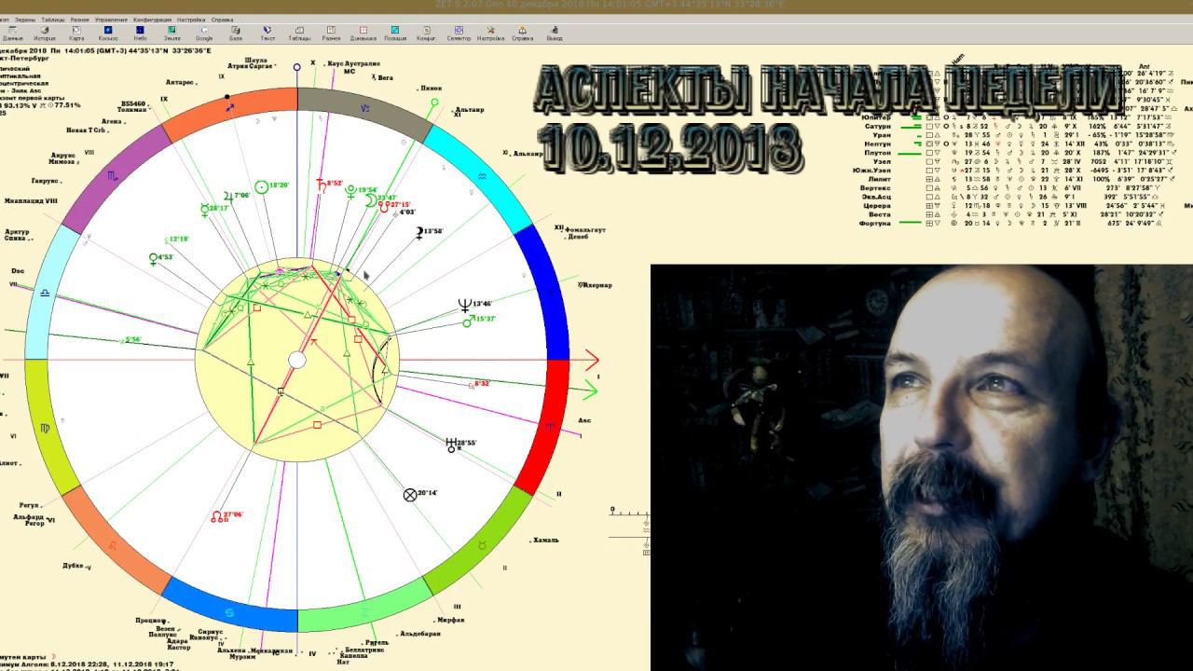The width and height of the screenshot is (1193, 671).
Task: Select the Sun glyph at 18°20' in chart
Action: [262, 186]
